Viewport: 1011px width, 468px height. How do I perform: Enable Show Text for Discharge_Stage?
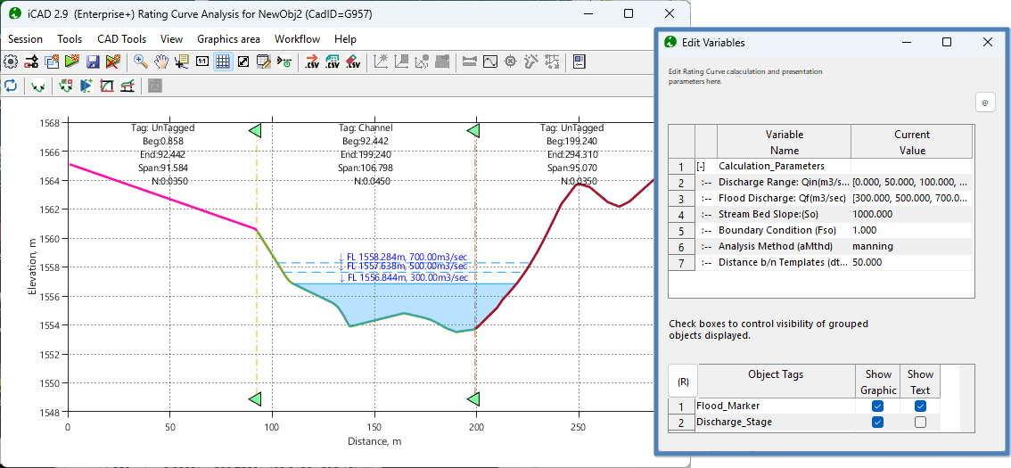pyautogui.click(x=920, y=423)
